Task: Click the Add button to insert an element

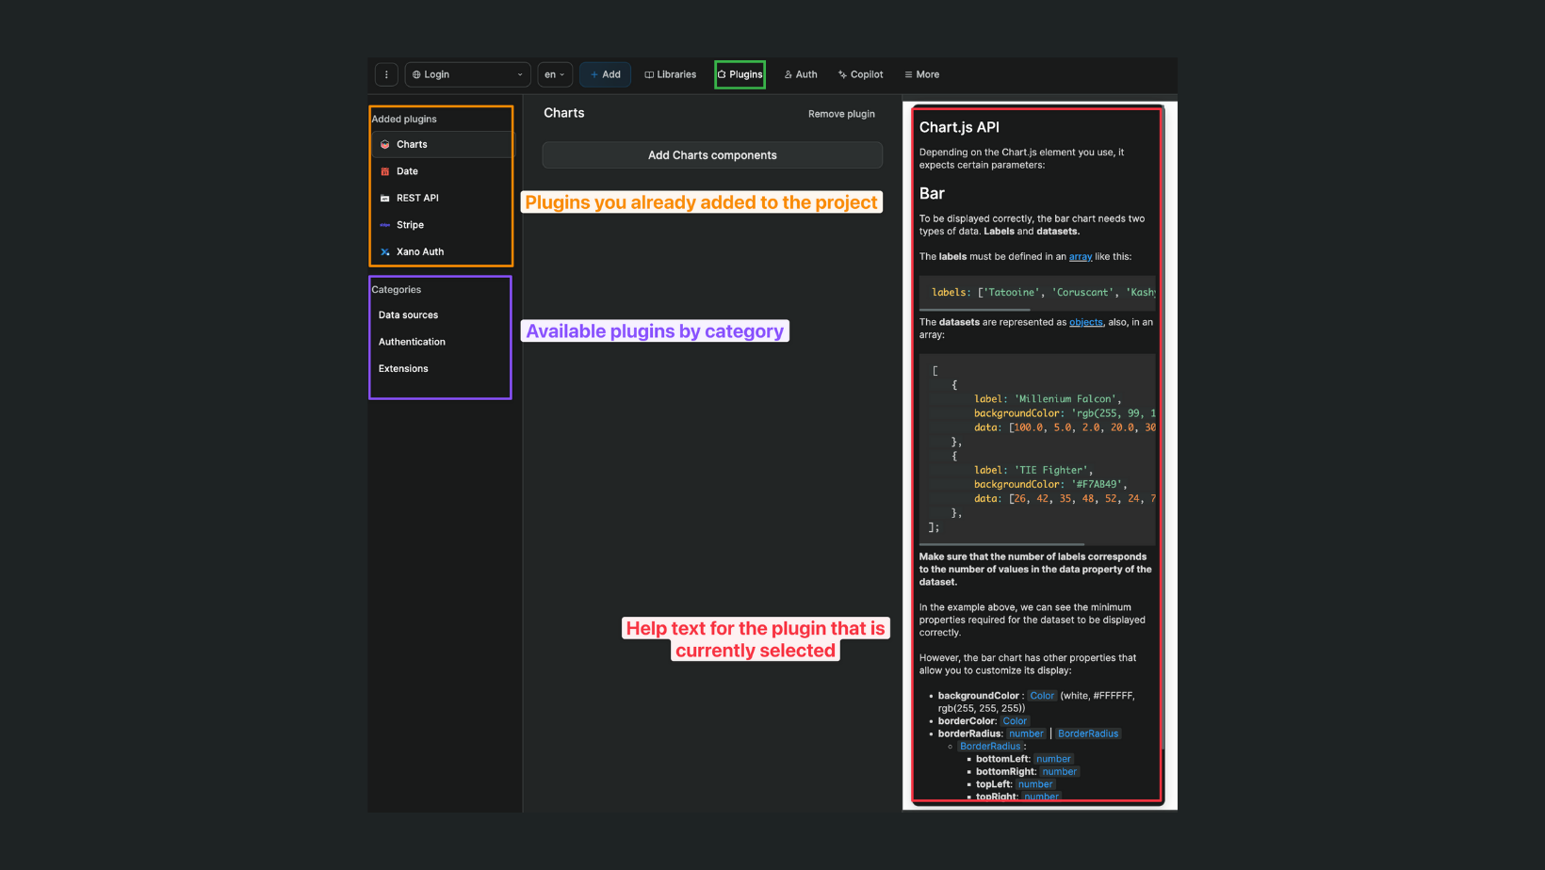Action: click(605, 74)
